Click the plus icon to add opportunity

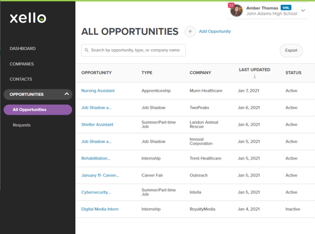tap(190, 32)
